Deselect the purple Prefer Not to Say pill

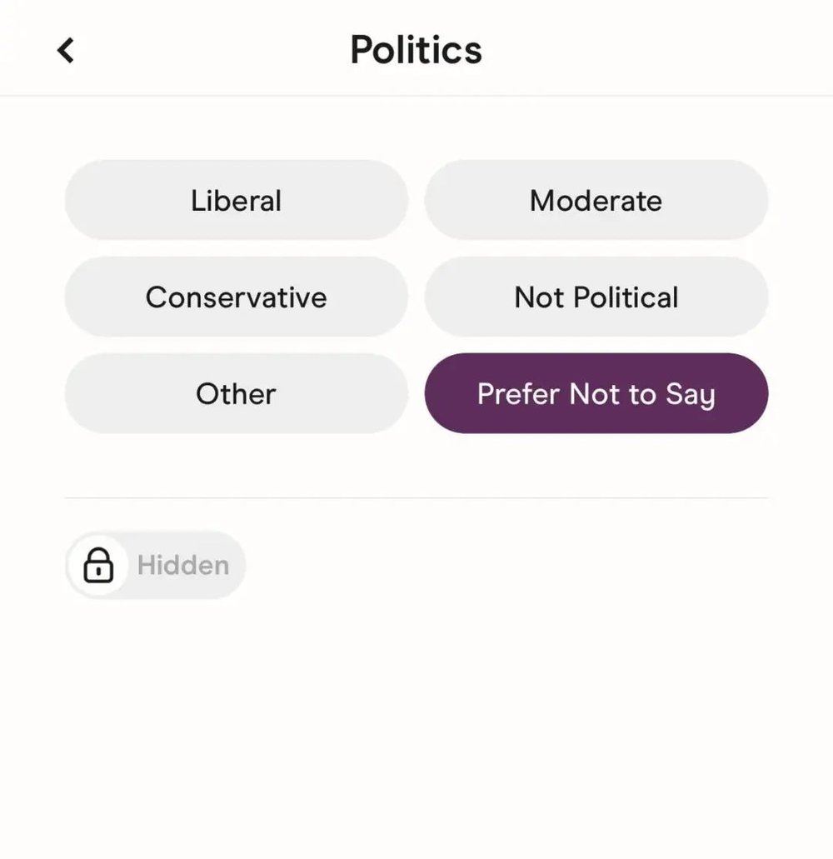point(596,393)
